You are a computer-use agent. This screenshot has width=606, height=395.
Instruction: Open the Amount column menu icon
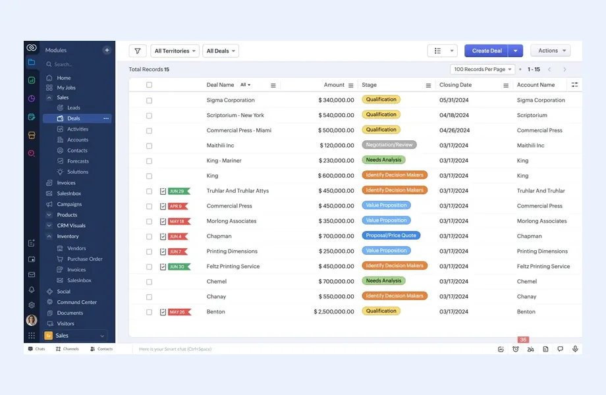point(350,86)
